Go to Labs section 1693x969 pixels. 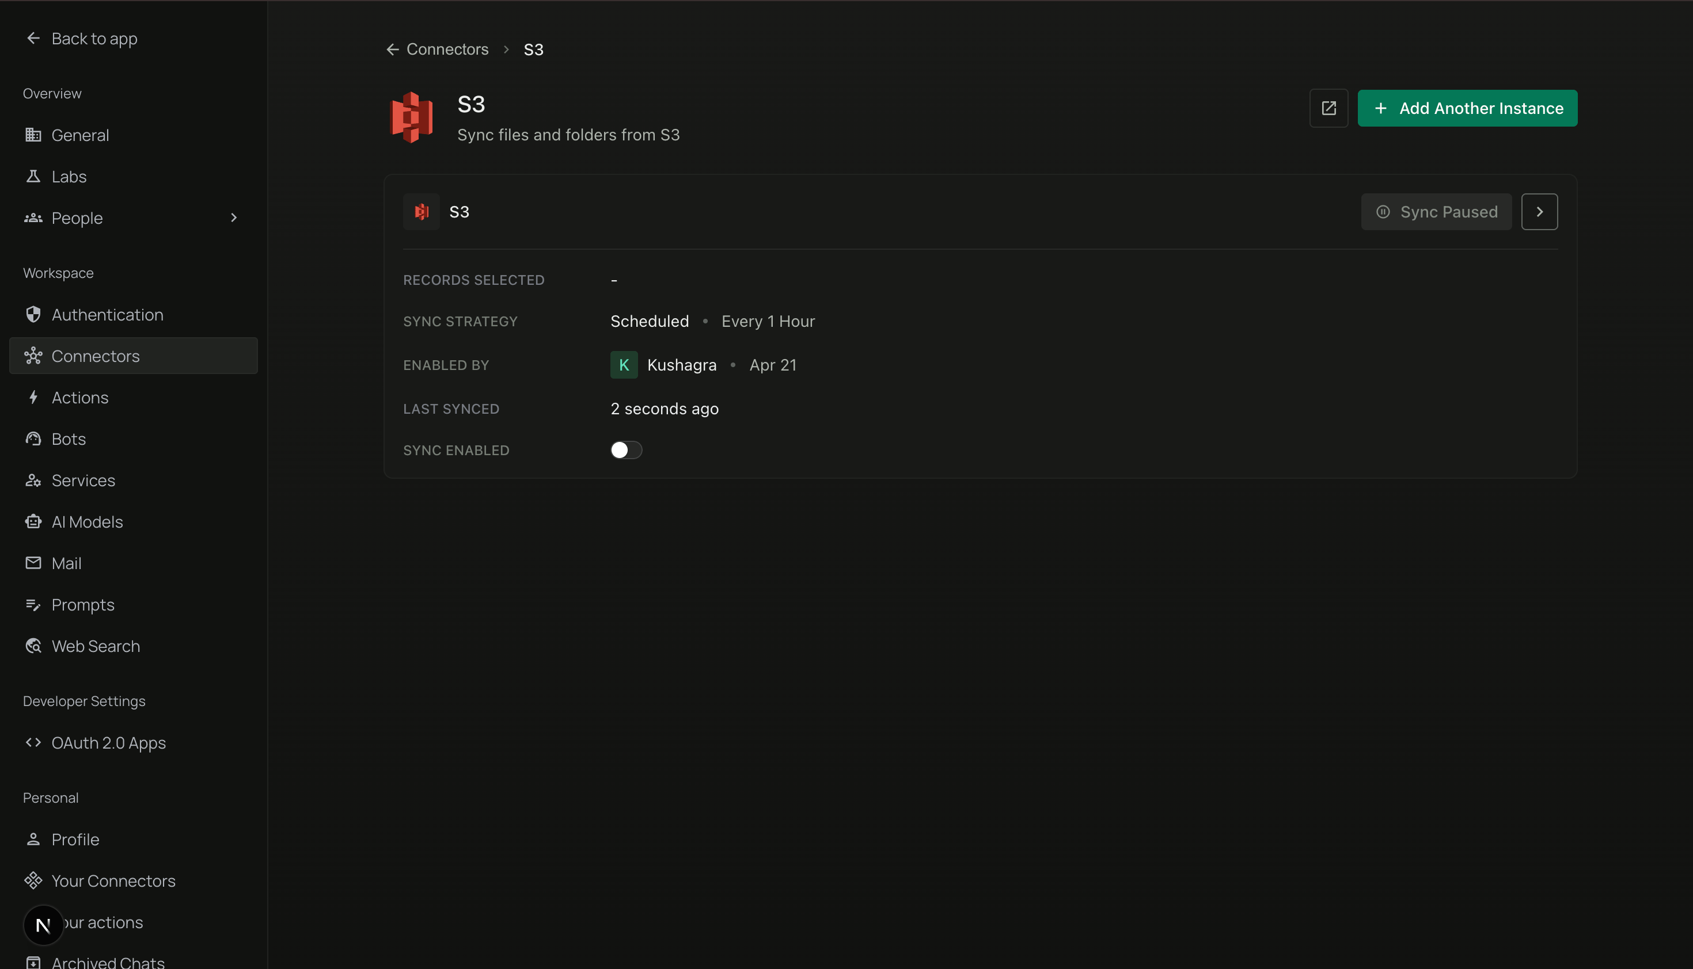tap(133, 176)
